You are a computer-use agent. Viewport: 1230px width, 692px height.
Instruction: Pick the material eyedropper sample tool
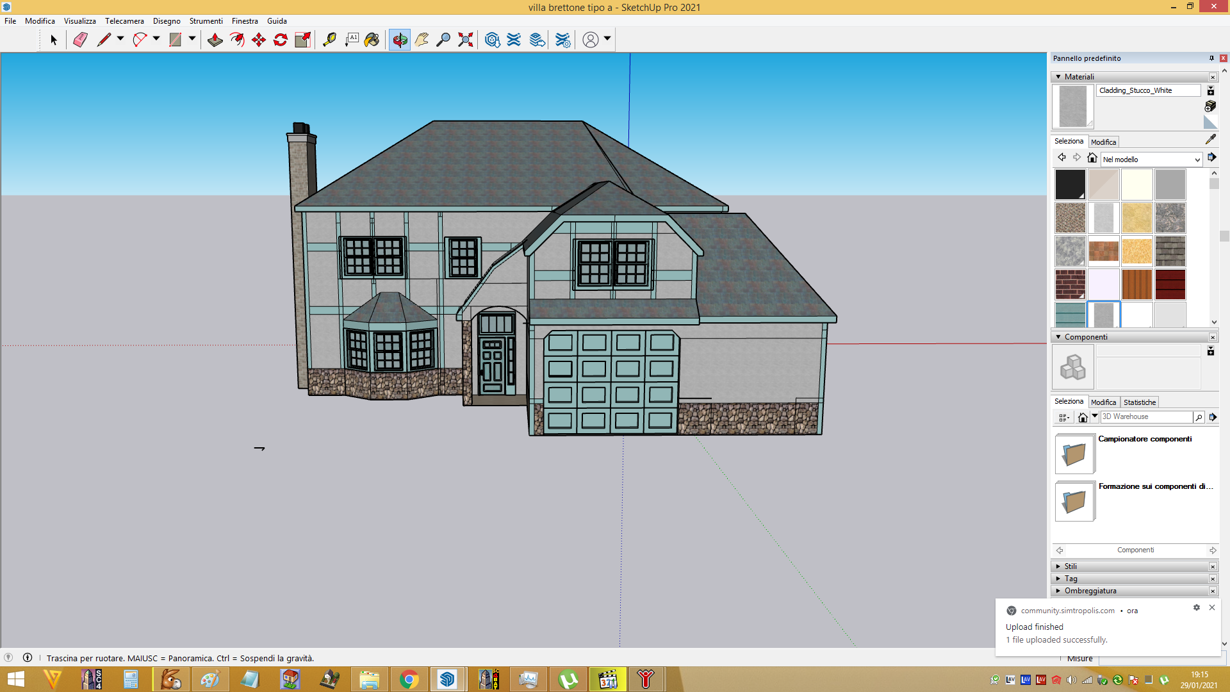(x=1210, y=139)
